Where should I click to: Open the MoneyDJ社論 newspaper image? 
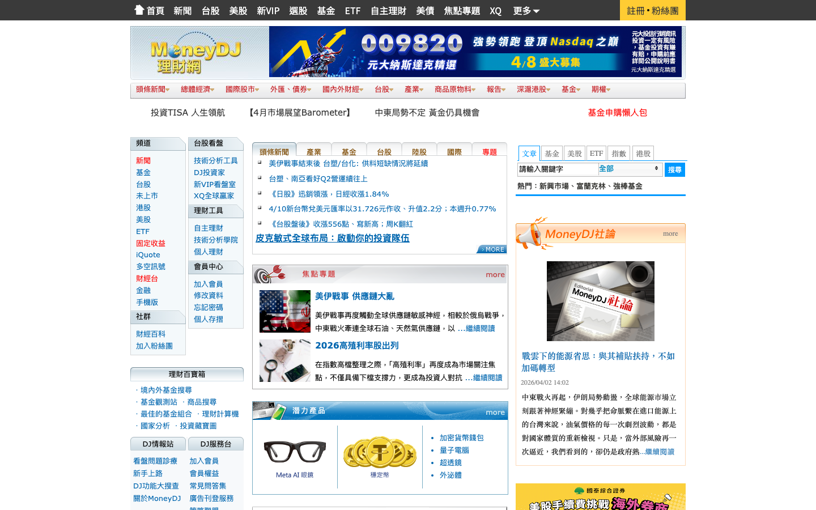601,301
